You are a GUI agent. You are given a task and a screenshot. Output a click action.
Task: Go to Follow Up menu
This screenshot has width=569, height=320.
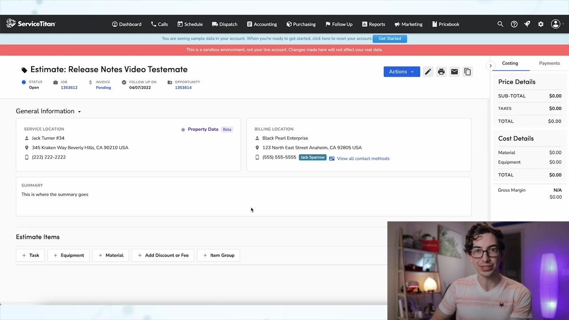339,24
